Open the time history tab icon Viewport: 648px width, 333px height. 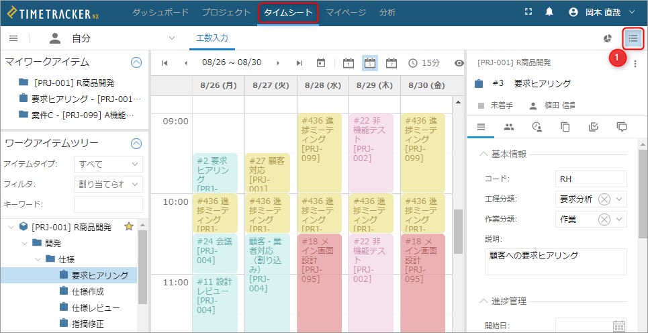coord(537,127)
